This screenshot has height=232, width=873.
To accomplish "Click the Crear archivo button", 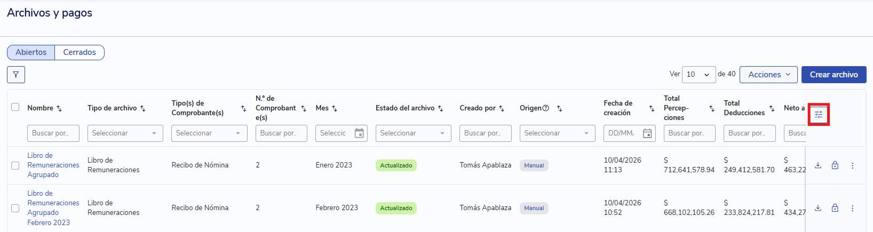I will point(834,75).
